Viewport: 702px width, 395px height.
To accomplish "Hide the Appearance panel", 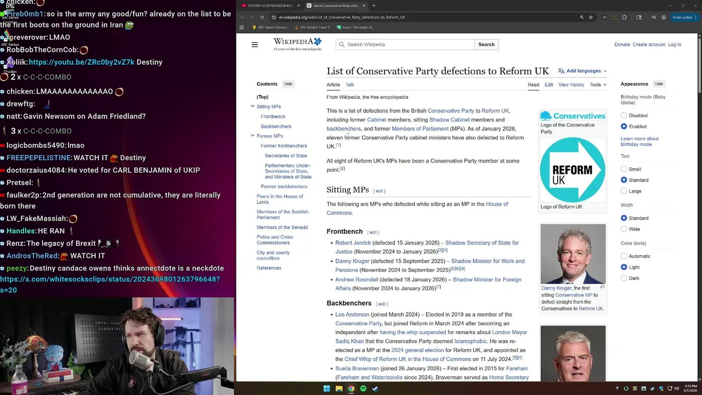I will click(x=659, y=84).
